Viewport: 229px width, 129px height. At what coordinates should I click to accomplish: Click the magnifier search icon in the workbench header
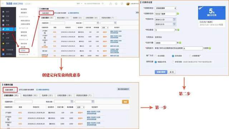pos(103,4)
